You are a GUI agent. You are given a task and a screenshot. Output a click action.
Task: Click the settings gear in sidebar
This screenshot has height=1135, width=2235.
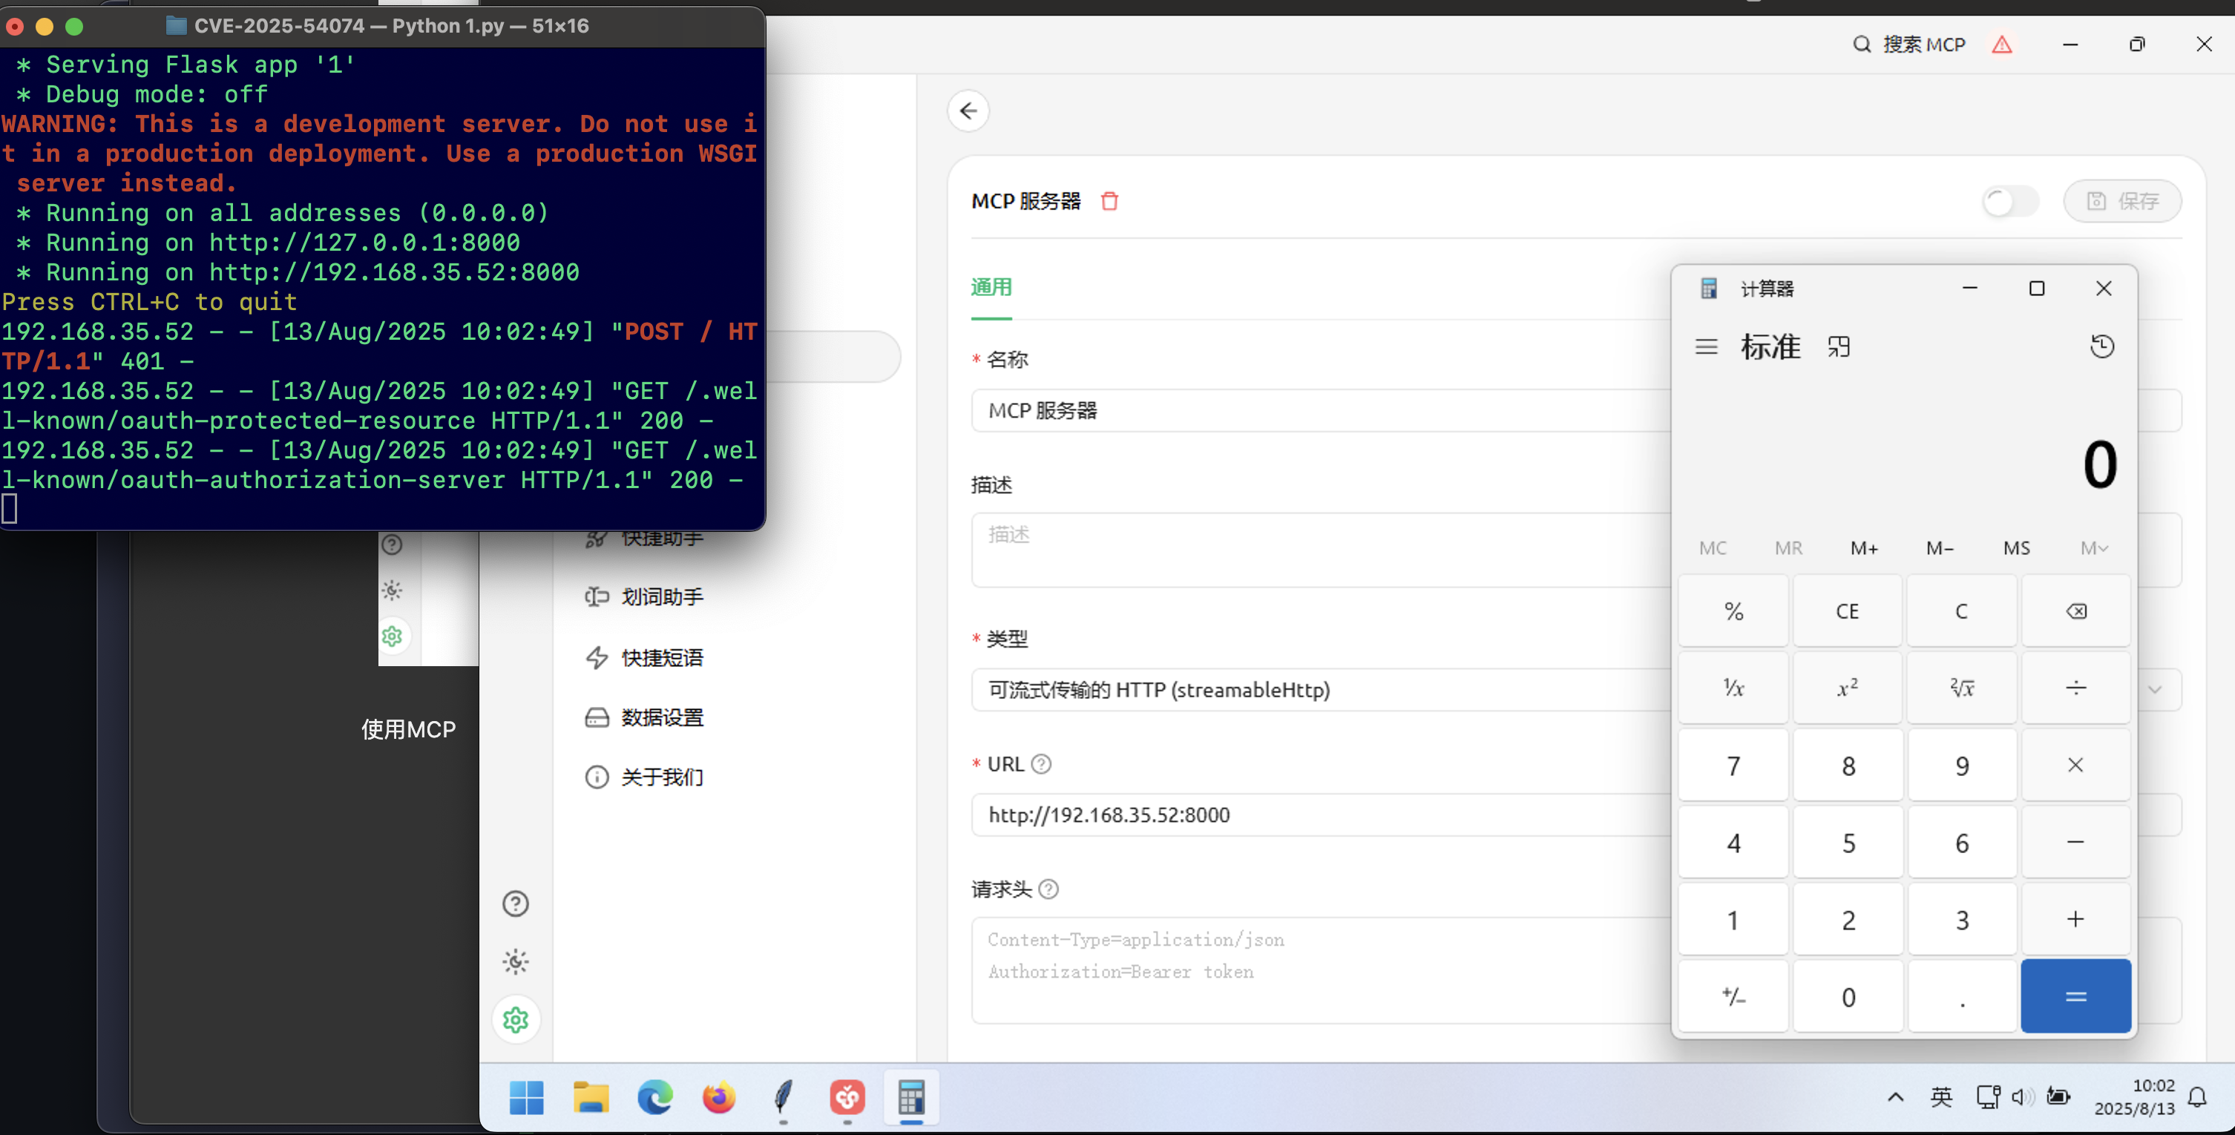pos(516,1020)
